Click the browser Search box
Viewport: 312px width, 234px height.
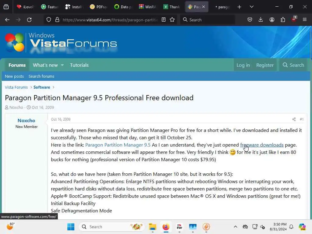pos(207,20)
